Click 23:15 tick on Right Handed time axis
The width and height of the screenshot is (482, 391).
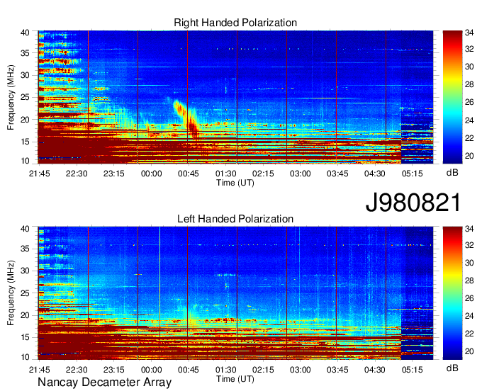(113, 174)
